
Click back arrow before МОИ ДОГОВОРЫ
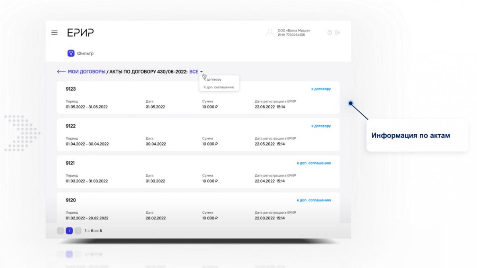61,72
